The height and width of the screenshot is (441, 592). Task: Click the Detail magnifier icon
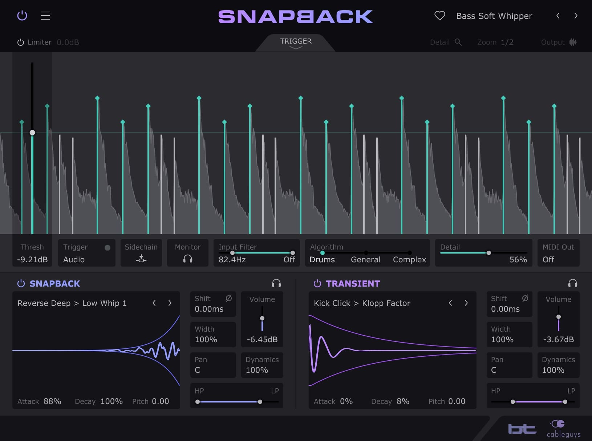[458, 42]
